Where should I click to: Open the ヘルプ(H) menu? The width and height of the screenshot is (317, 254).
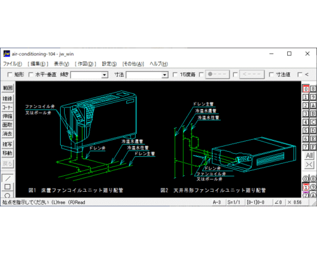(158, 63)
